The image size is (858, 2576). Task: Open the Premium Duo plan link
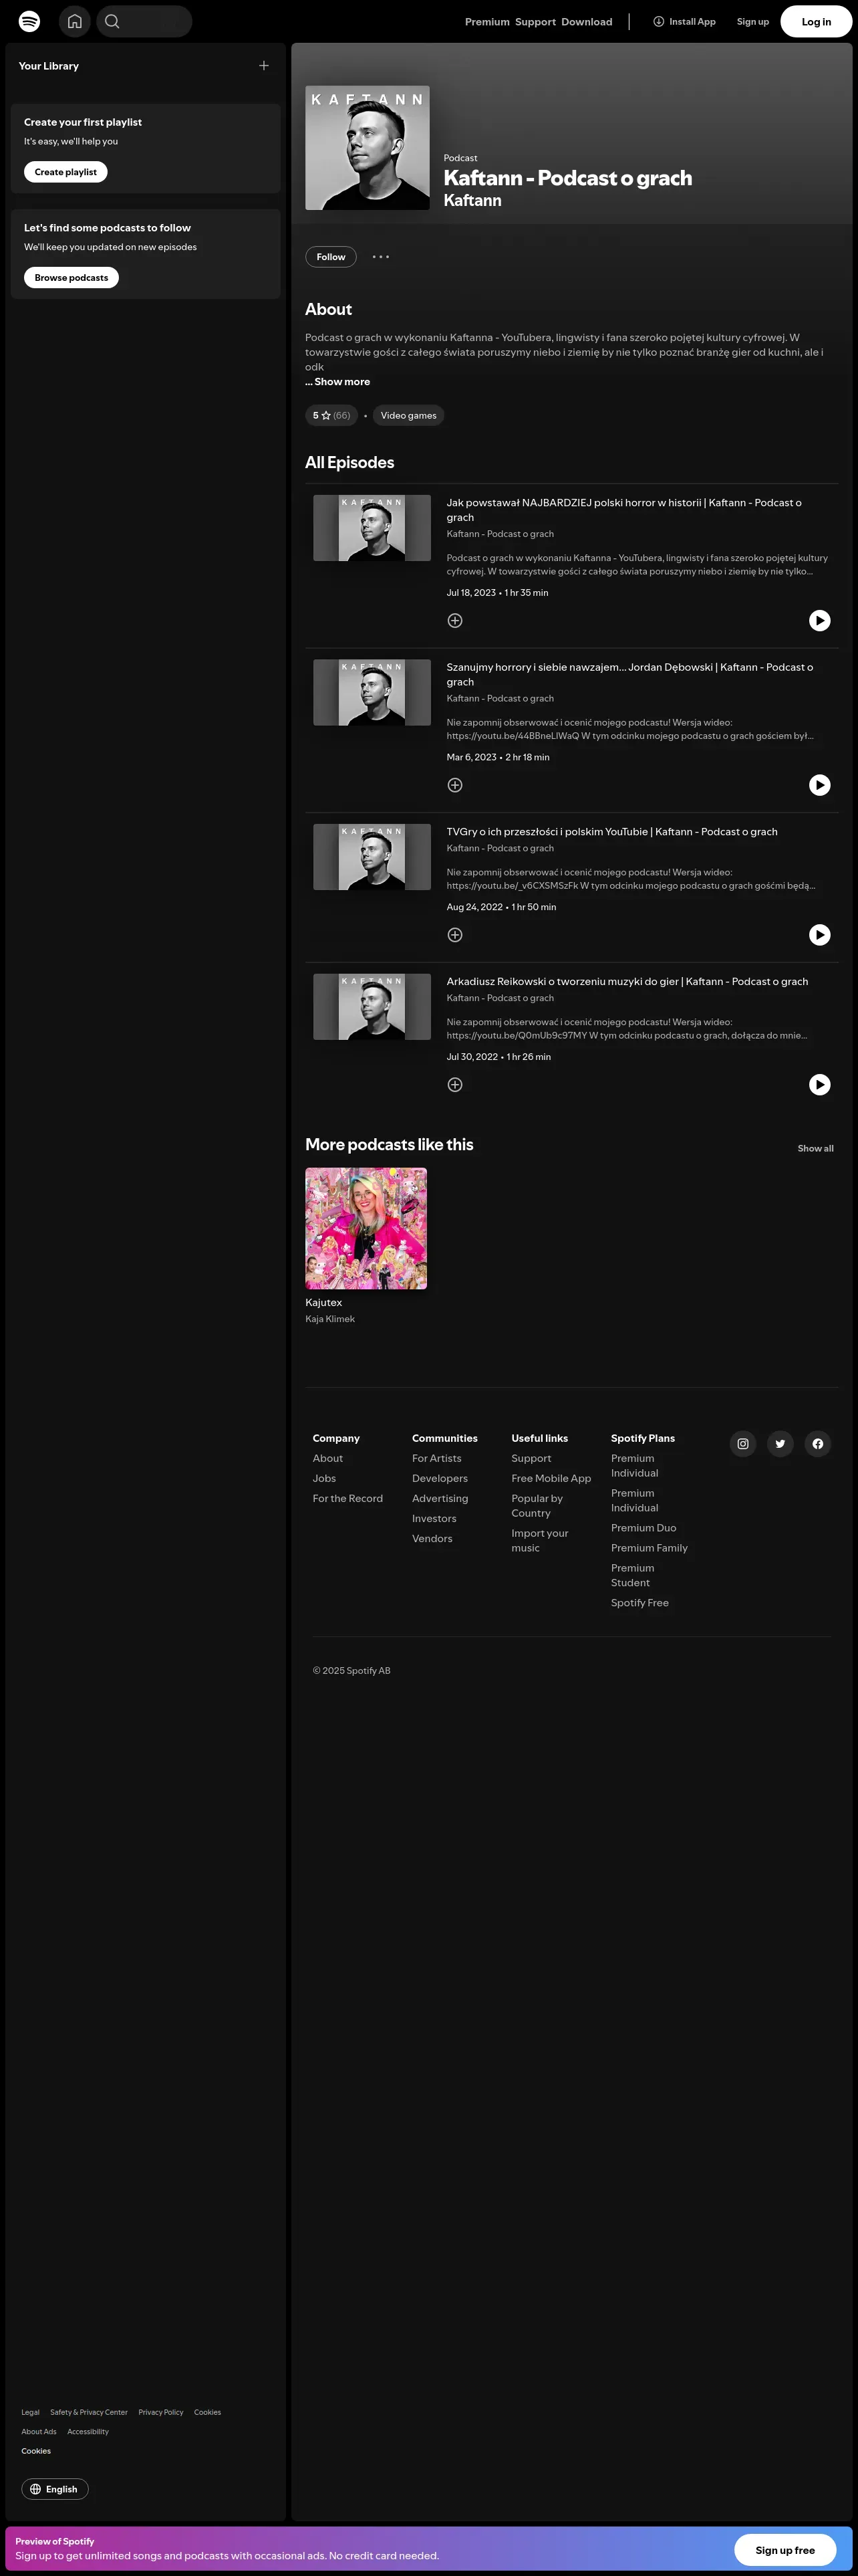(x=643, y=1528)
